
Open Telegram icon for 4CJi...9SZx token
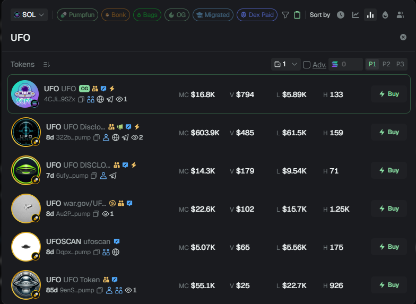[x=110, y=99]
